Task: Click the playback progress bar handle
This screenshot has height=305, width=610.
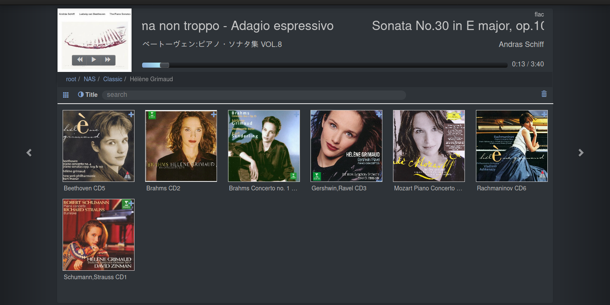Action: click(x=165, y=65)
